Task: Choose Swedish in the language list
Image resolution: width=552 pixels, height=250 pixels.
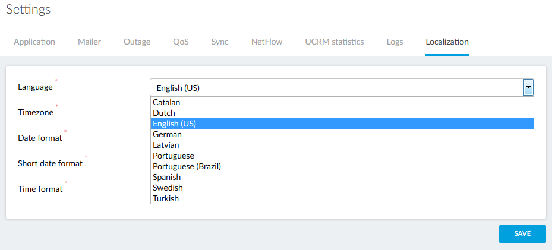Action: point(168,188)
